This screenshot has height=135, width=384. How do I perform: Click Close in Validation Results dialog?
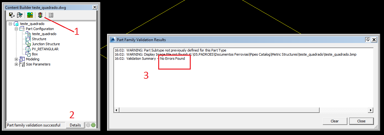point(361,121)
